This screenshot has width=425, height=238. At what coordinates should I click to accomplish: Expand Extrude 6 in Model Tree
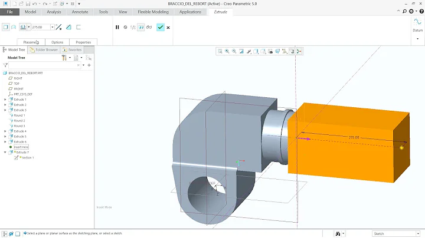point(5,142)
